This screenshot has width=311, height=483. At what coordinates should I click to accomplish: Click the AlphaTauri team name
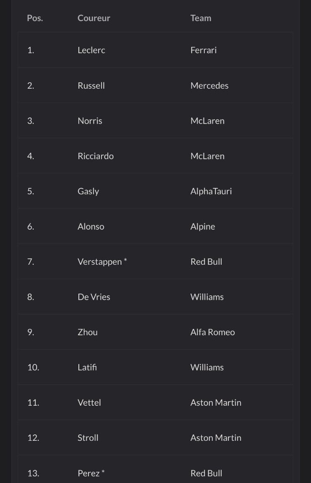click(211, 191)
